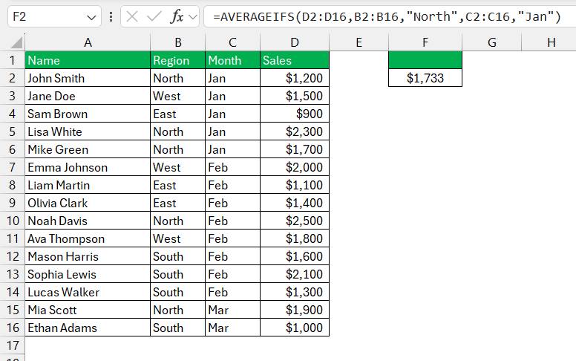This screenshot has height=361, width=576.
Task: Click the Jane Doe cell
Action: point(88,96)
